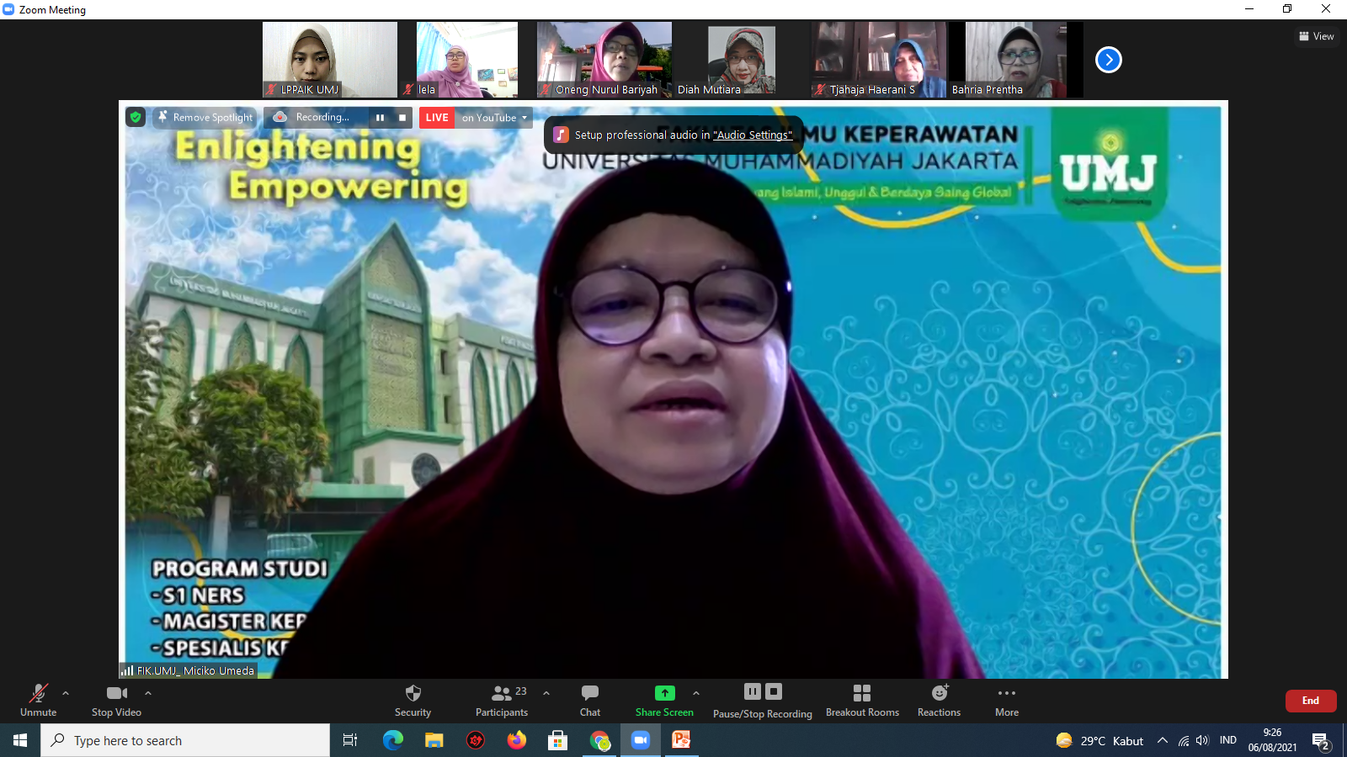Screen dimensions: 1347x757
Task: Pause recording in bottom toolbar
Action: click(753, 691)
